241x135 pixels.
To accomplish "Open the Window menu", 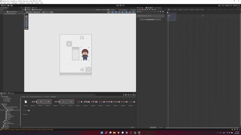I will 37,3.
